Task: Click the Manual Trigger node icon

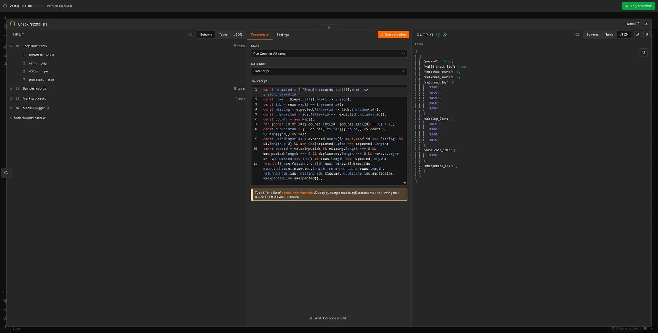Action: click(x=17, y=108)
